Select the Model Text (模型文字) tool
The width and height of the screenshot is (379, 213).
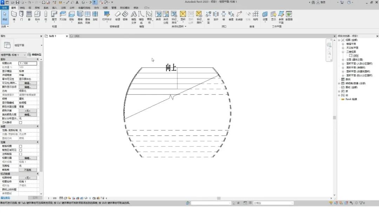click(x=134, y=18)
